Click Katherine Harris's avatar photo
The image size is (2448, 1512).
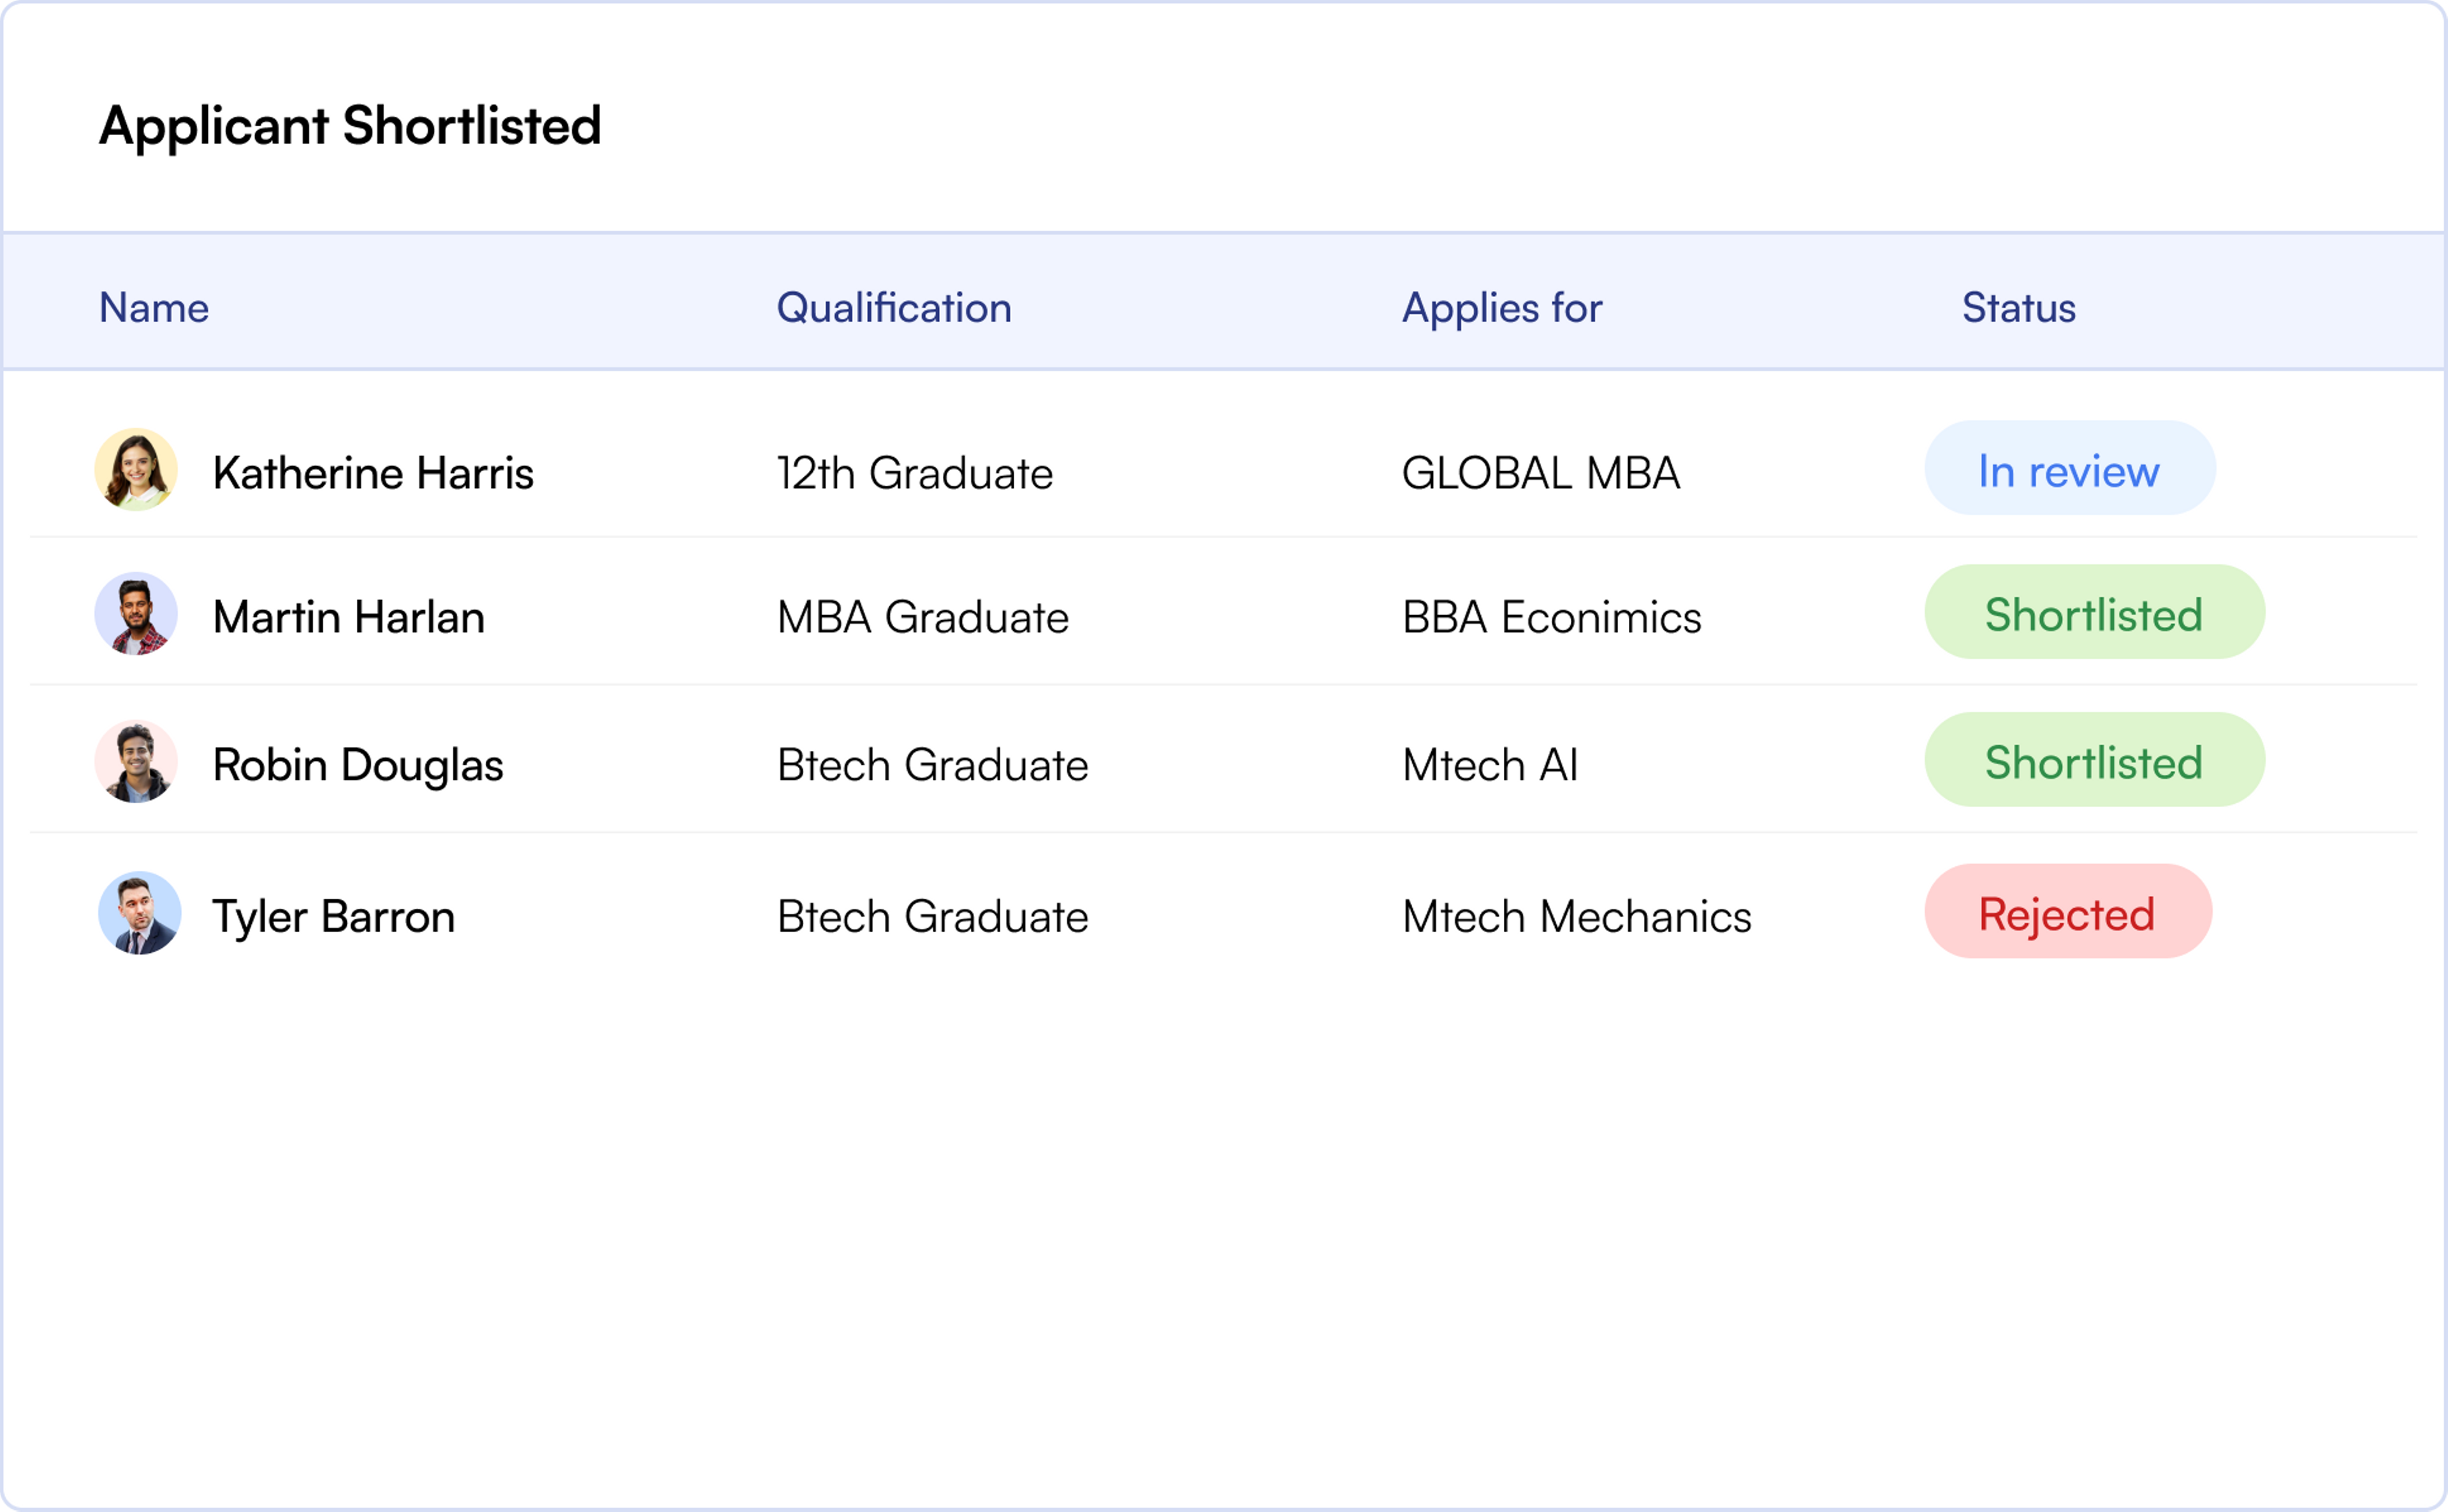(136, 470)
